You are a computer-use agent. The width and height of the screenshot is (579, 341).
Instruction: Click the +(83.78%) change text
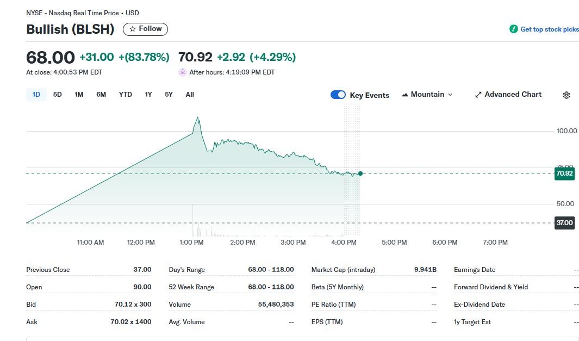click(144, 57)
